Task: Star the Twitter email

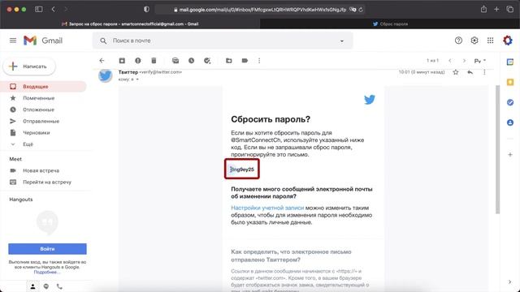Action: [x=456, y=72]
